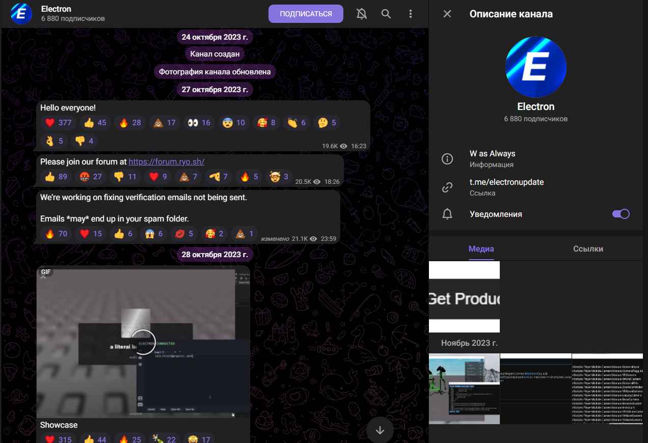The image size is (648, 443).
Task: Click fearful face reaction 10 on Hello everyone
Action: tap(233, 123)
